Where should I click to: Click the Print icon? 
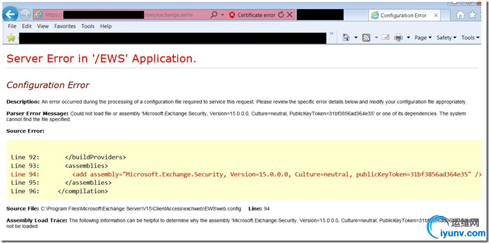pyautogui.click(x=398, y=38)
